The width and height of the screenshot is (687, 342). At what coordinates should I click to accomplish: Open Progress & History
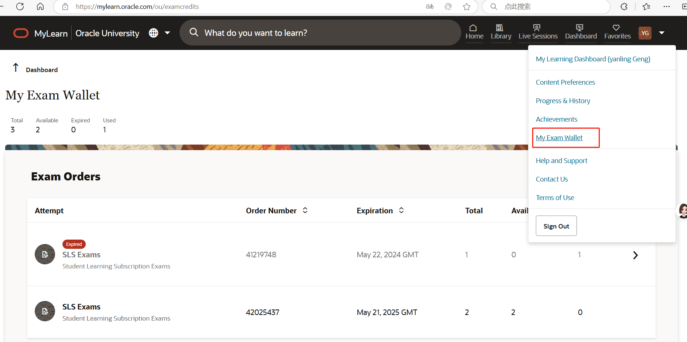point(563,101)
